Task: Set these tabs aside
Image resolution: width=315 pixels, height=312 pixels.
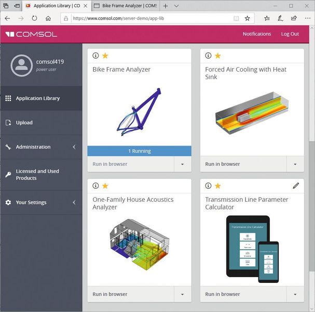Action: click(17, 6)
